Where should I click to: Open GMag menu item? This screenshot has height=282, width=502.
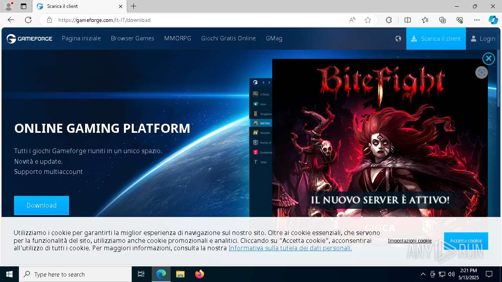pyautogui.click(x=274, y=38)
